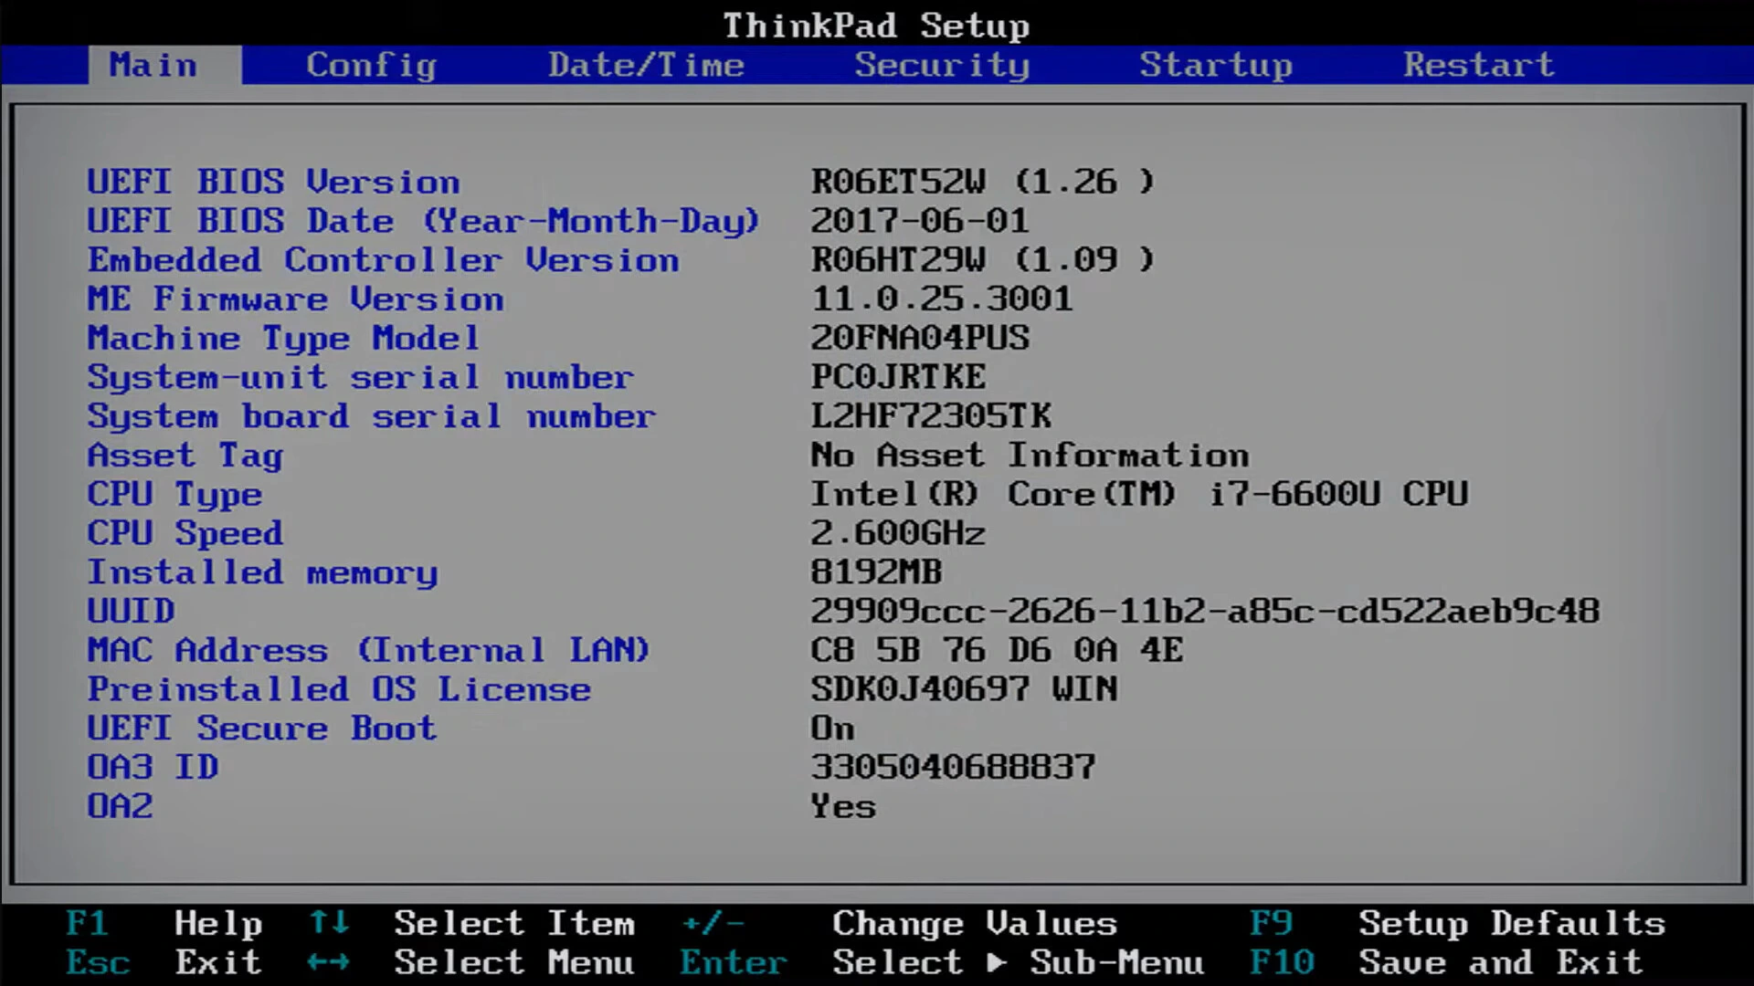Click the UUID value text

(1204, 611)
